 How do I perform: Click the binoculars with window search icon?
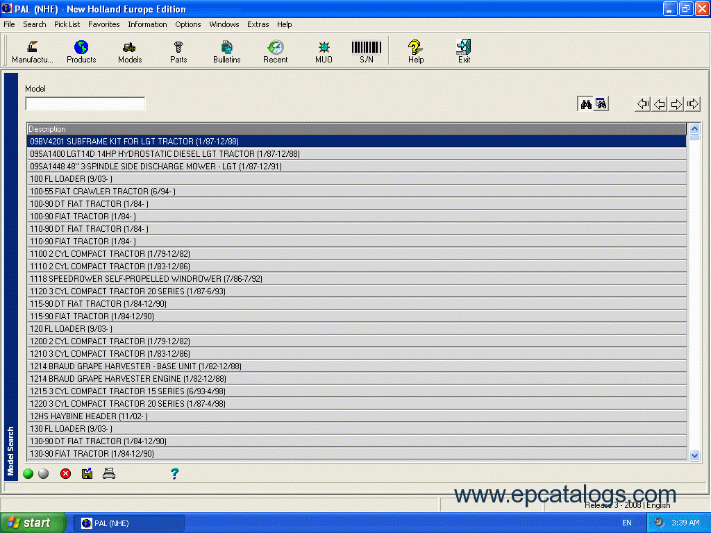pyautogui.click(x=601, y=104)
